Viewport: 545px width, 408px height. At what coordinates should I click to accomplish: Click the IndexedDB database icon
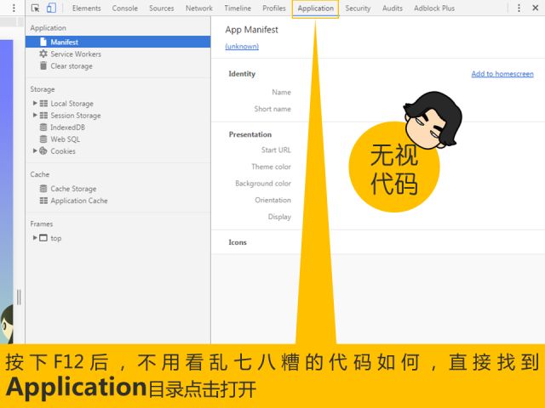click(x=43, y=127)
